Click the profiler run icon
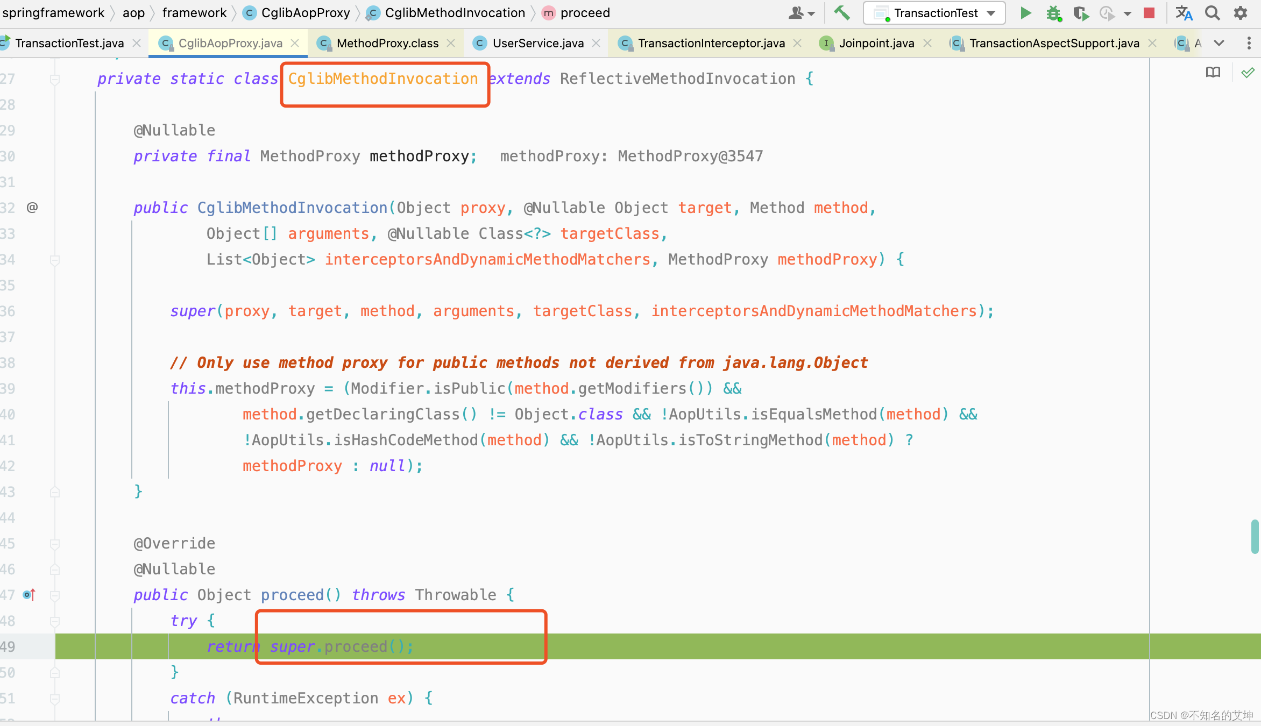The height and width of the screenshot is (726, 1261). [x=1107, y=13]
